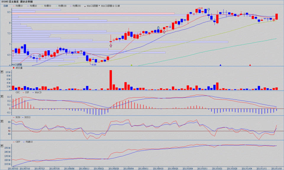Open the RSI panel dropdown arrow

point(2,121)
